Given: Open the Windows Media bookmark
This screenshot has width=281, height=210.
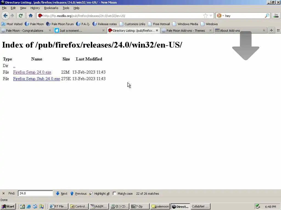Looking at the screenshot, I should click(185, 24).
